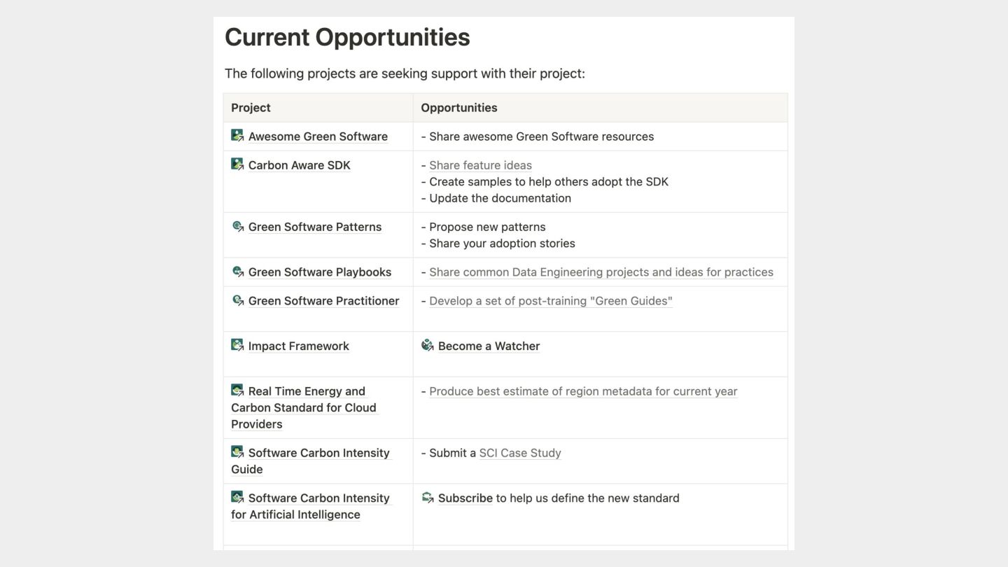The image size is (1008, 567).
Task: Click the Become a Watcher icon
Action: (427, 345)
